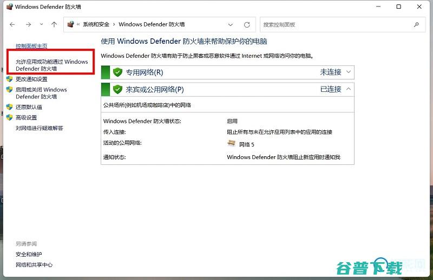The height and width of the screenshot is (280, 433).
Task: Click the magnifier search icon
Action: click(416, 24)
